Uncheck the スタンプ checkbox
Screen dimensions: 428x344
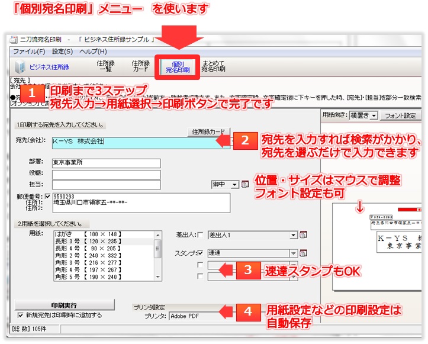pos(200,253)
